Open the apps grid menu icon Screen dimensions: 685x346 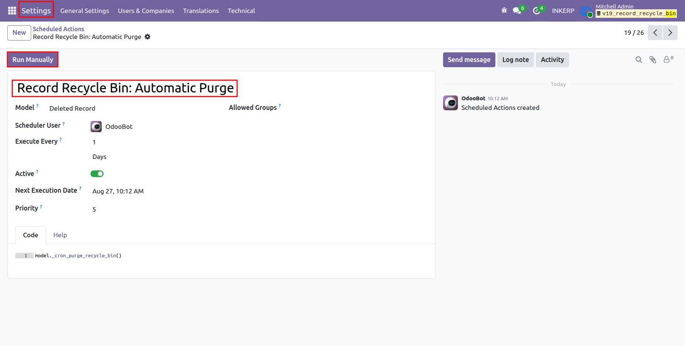click(12, 10)
